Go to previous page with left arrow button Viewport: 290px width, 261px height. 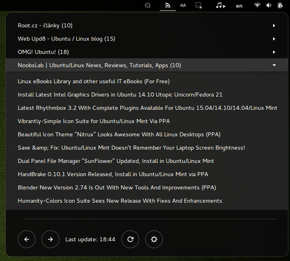pos(27,239)
